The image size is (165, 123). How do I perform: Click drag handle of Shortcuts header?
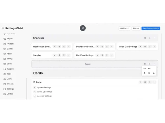click(149, 38)
